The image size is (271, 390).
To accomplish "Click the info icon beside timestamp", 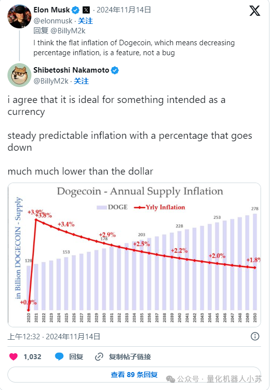I will 255,336.
